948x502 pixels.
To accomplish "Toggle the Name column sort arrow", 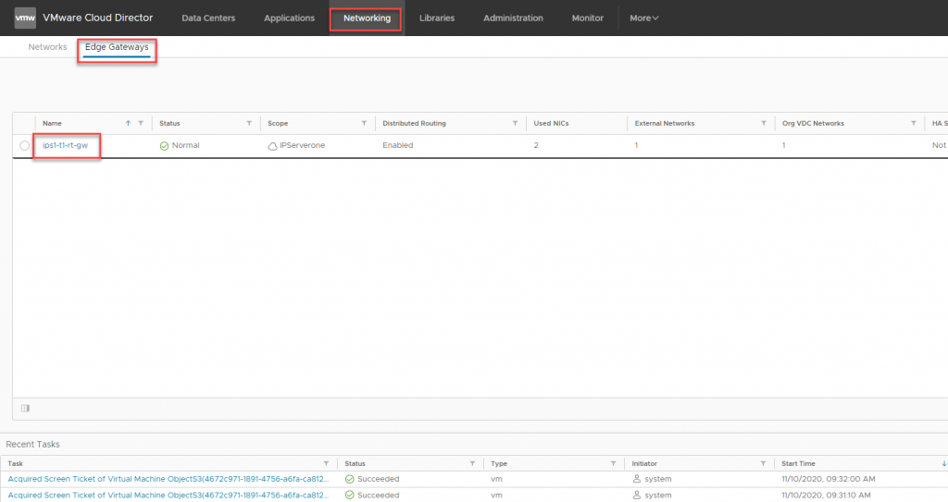I will pos(128,123).
